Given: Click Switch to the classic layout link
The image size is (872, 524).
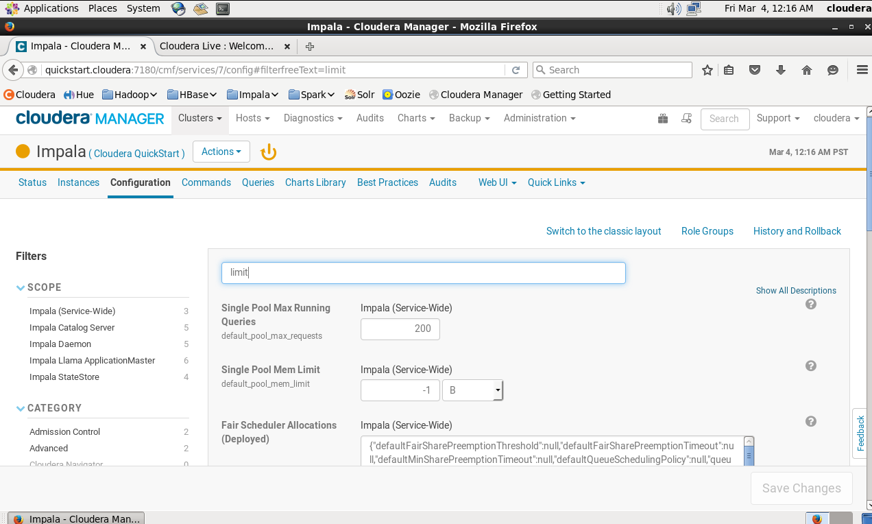Looking at the screenshot, I should (603, 231).
